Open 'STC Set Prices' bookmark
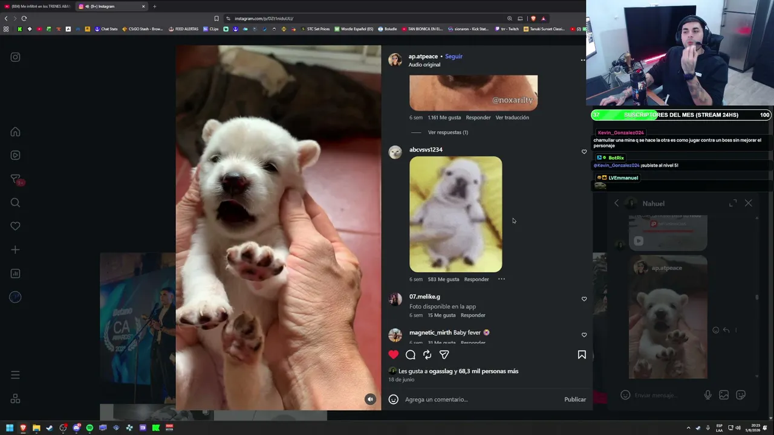This screenshot has width=774, height=435. point(315,29)
